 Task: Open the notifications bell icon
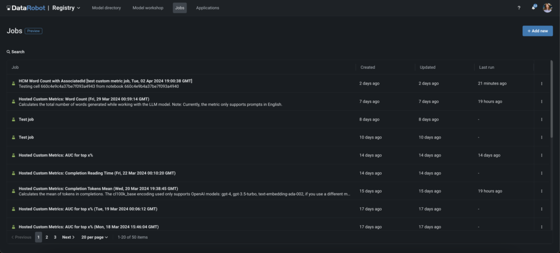(534, 8)
